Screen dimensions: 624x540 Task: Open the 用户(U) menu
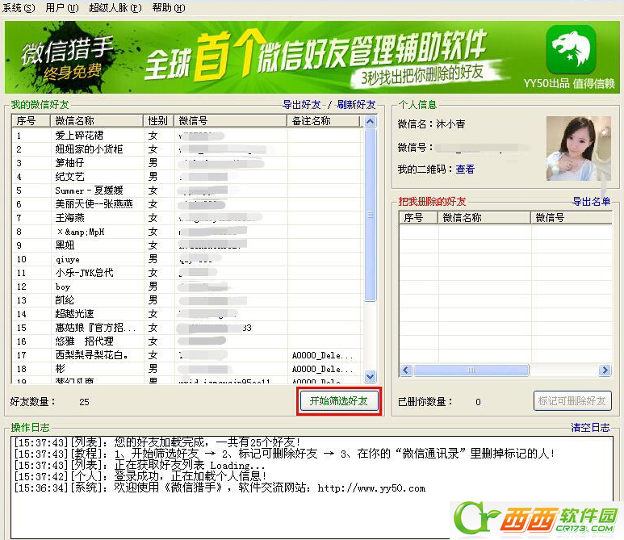click(x=61, y=7)
